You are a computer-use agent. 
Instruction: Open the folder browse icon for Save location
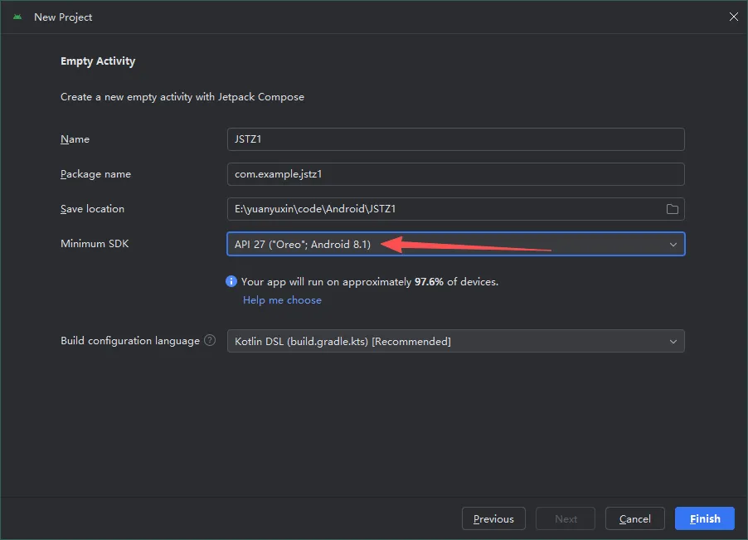[x=673, y=209]
